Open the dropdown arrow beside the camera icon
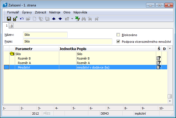176x118 pixels. pos(72,19)
